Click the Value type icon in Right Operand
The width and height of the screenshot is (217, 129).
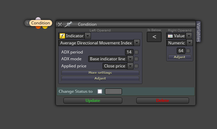170,36
